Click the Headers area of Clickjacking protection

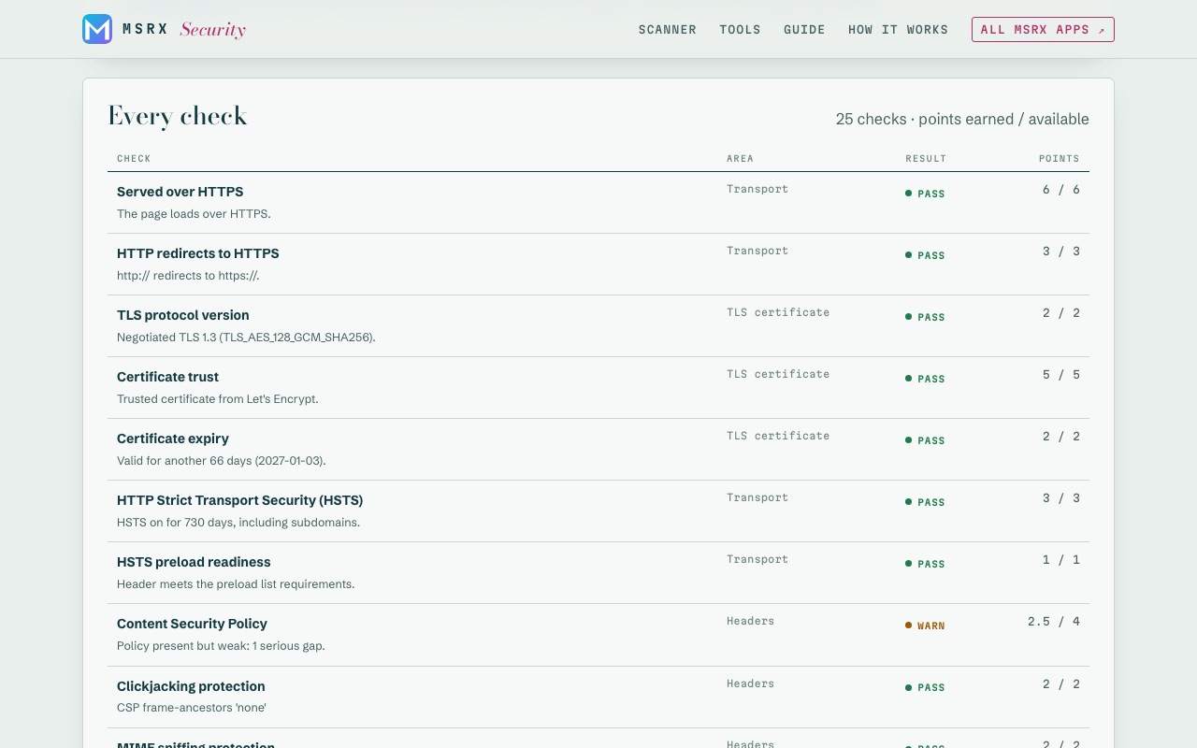tap(750, 683)
